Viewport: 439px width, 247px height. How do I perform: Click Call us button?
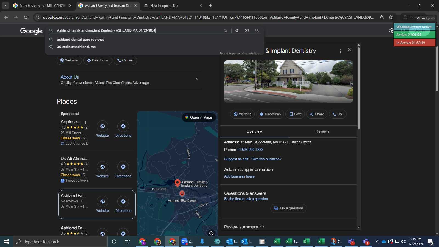125,60
